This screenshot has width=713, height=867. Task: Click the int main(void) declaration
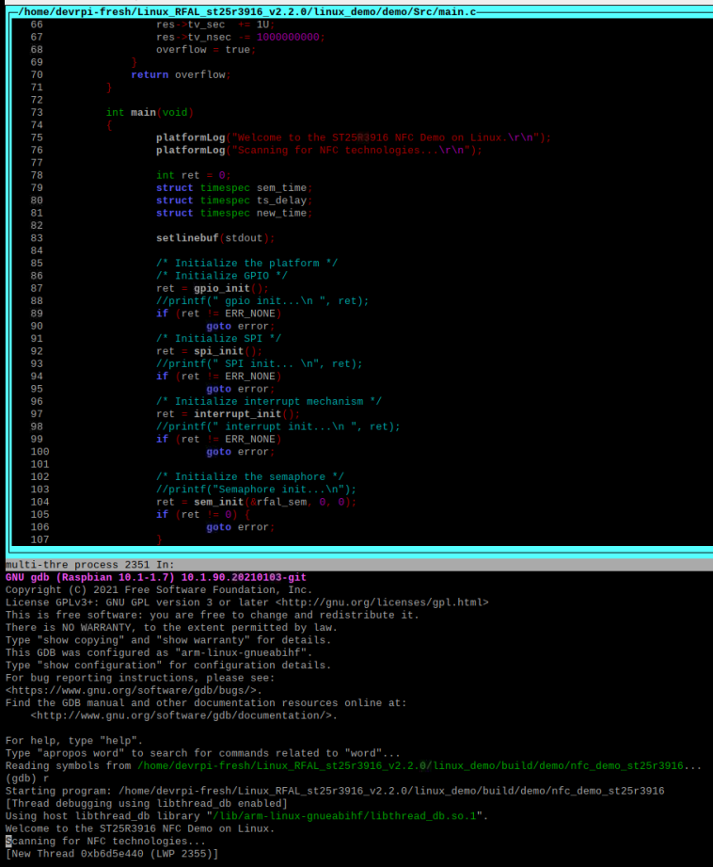(x=150, y=112)
